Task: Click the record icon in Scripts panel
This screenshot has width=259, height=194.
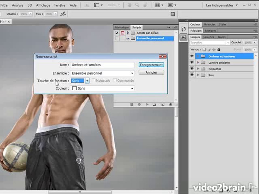Action: (x=139, y=105)
